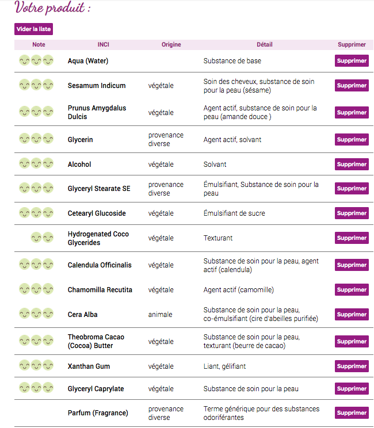
Task: Delete Cera Alba using its Supprimer button
Action: (352, 315)
